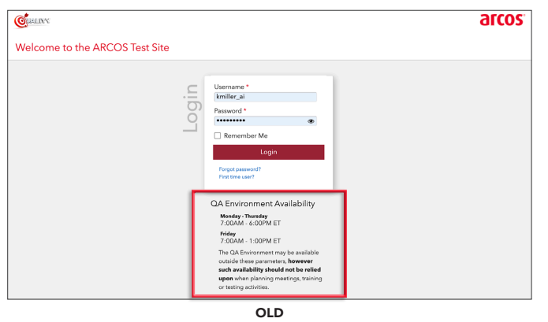Viewport: 548px width, 322px height.
Task: Click the 'Password' field label
Action: [x=228, y=111]
